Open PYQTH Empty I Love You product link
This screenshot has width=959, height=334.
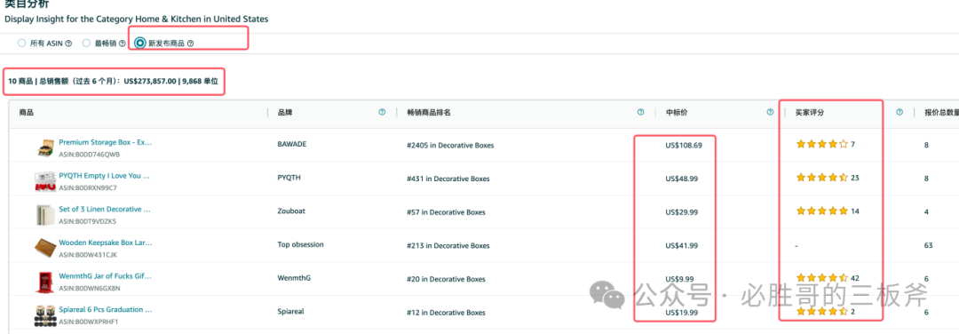pos(105,176)
